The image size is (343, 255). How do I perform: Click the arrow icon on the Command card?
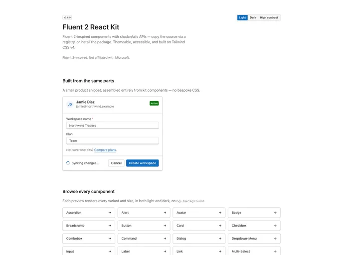pos(165,239)
